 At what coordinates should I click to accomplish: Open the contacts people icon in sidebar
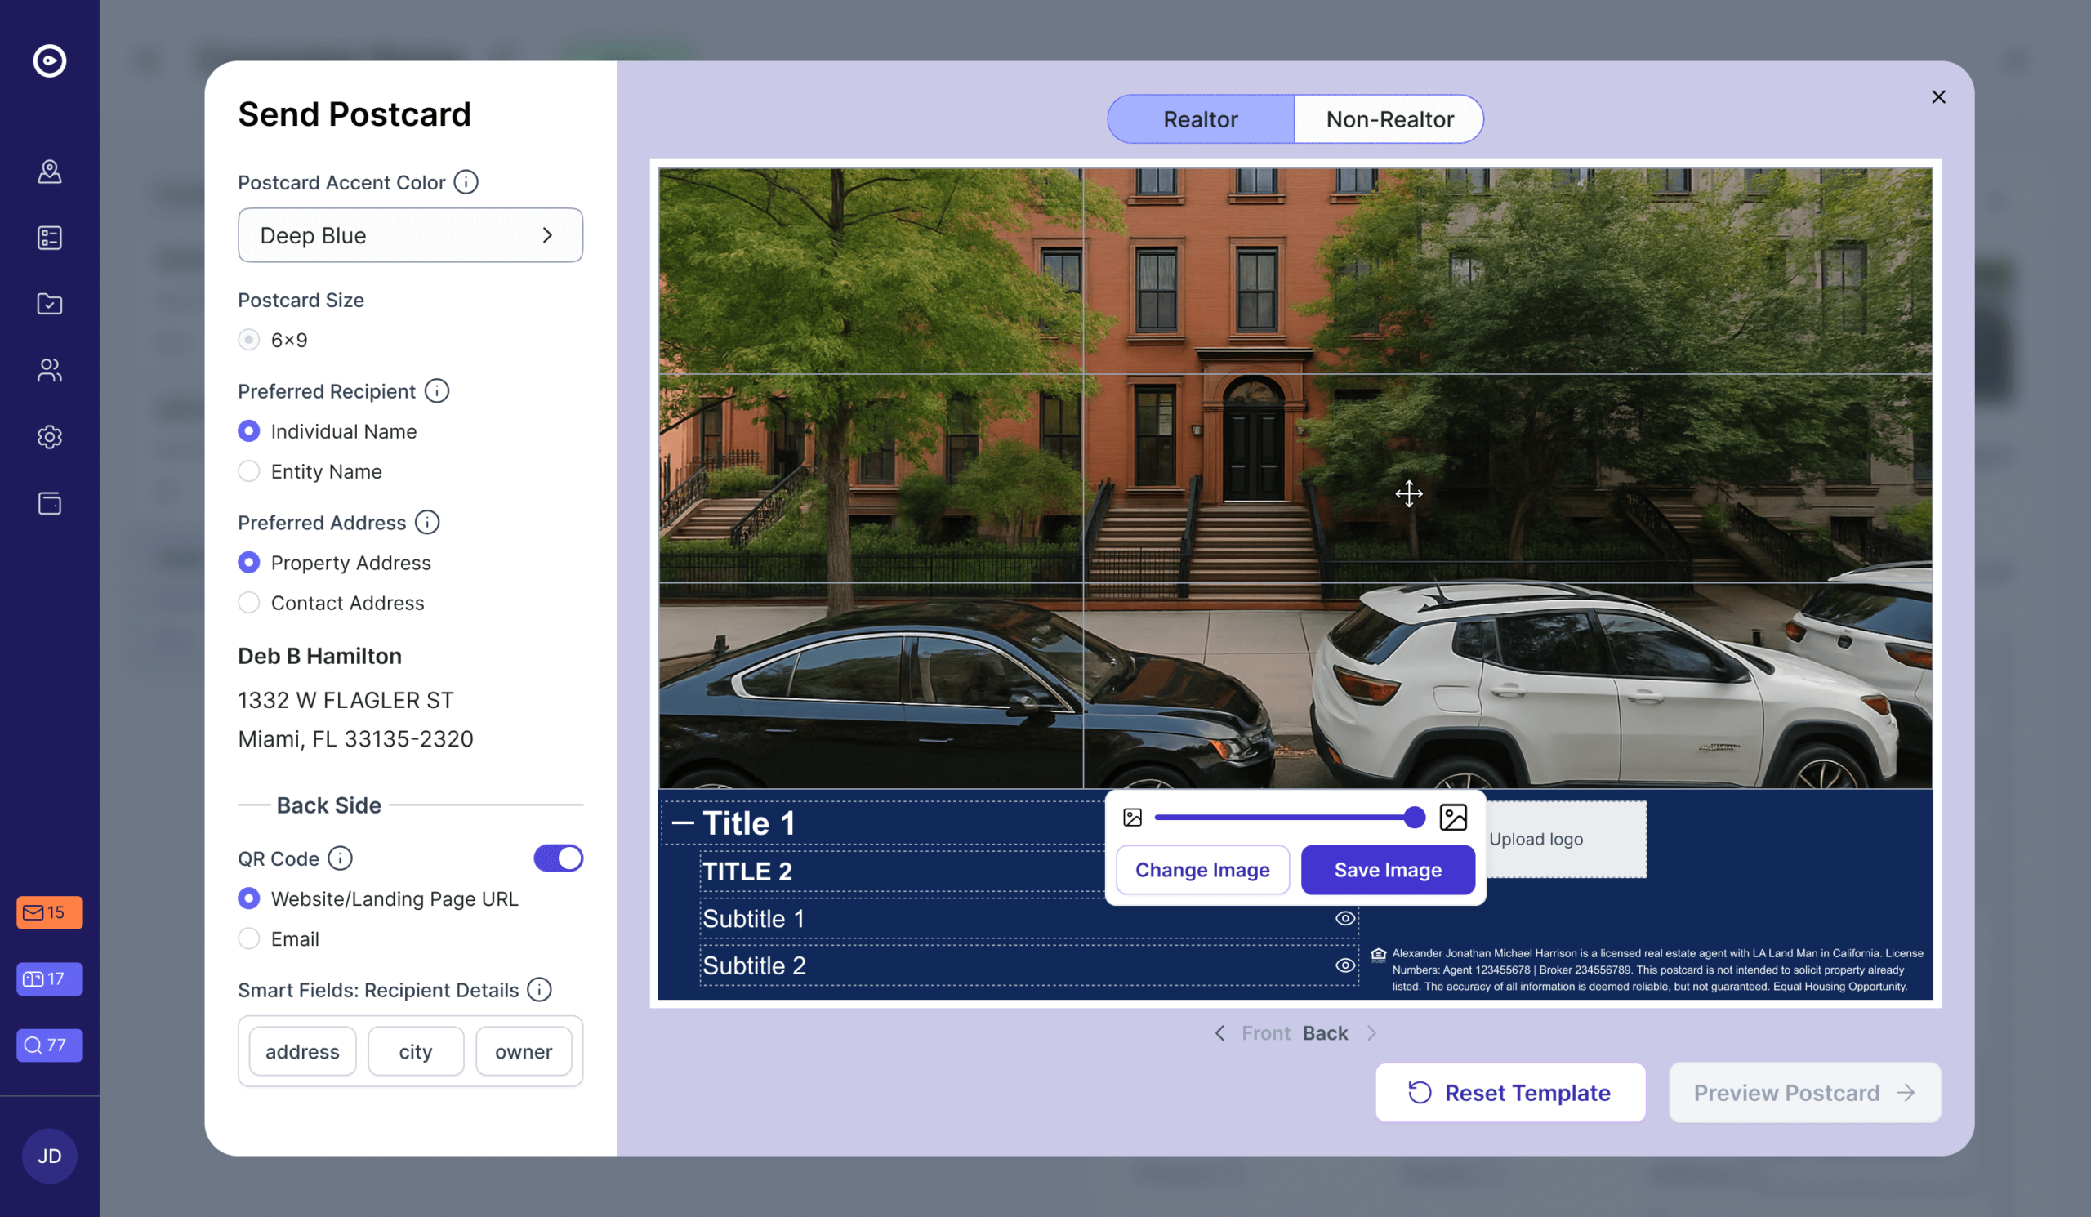[x=50, y=371]
